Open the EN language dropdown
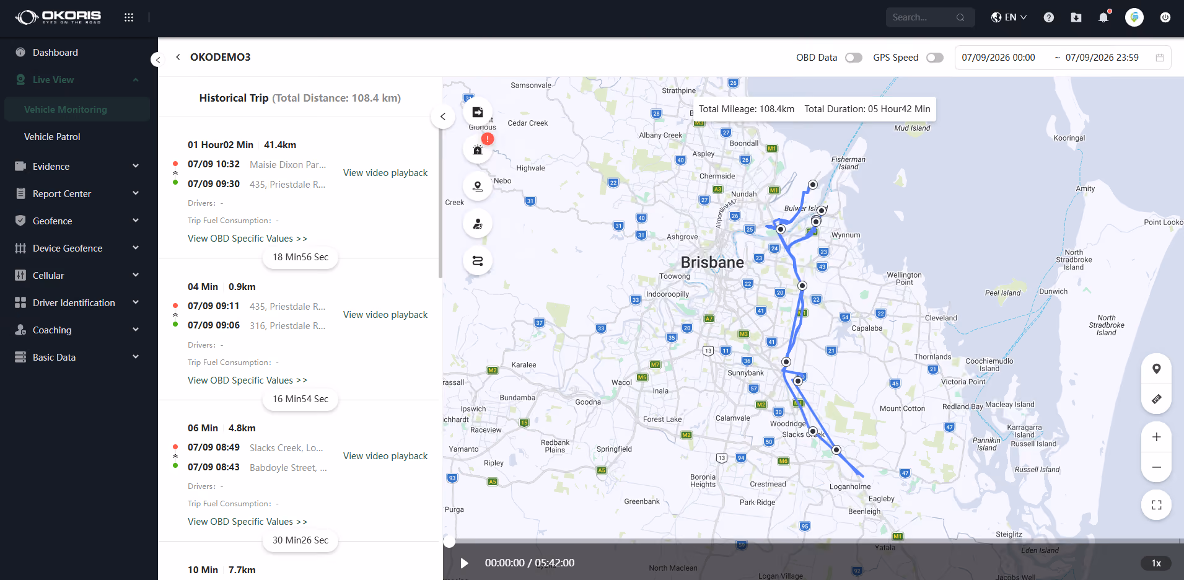1184x580 pixels. pyautogui.click(x=1009, y=17)
